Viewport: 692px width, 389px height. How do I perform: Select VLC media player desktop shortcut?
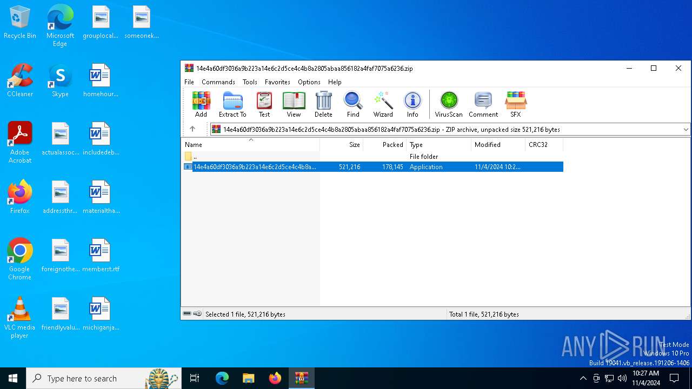click(x=20, y=318)
